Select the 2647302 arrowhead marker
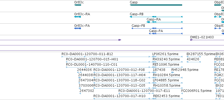Screen dimensions: 224x100 [80, 93]
